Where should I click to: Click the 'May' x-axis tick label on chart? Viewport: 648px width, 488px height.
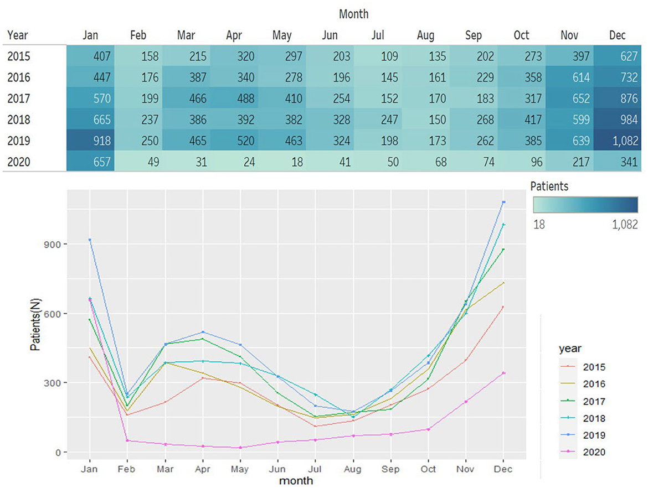pyautogui.click(x=240, y=469)
